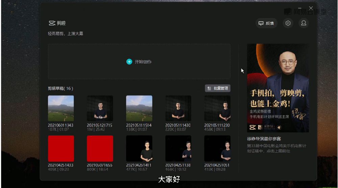This screenshot has width=338, height=188.
Task: Open draft thumbnail 202104251051
Action: [x=217, y=149]
